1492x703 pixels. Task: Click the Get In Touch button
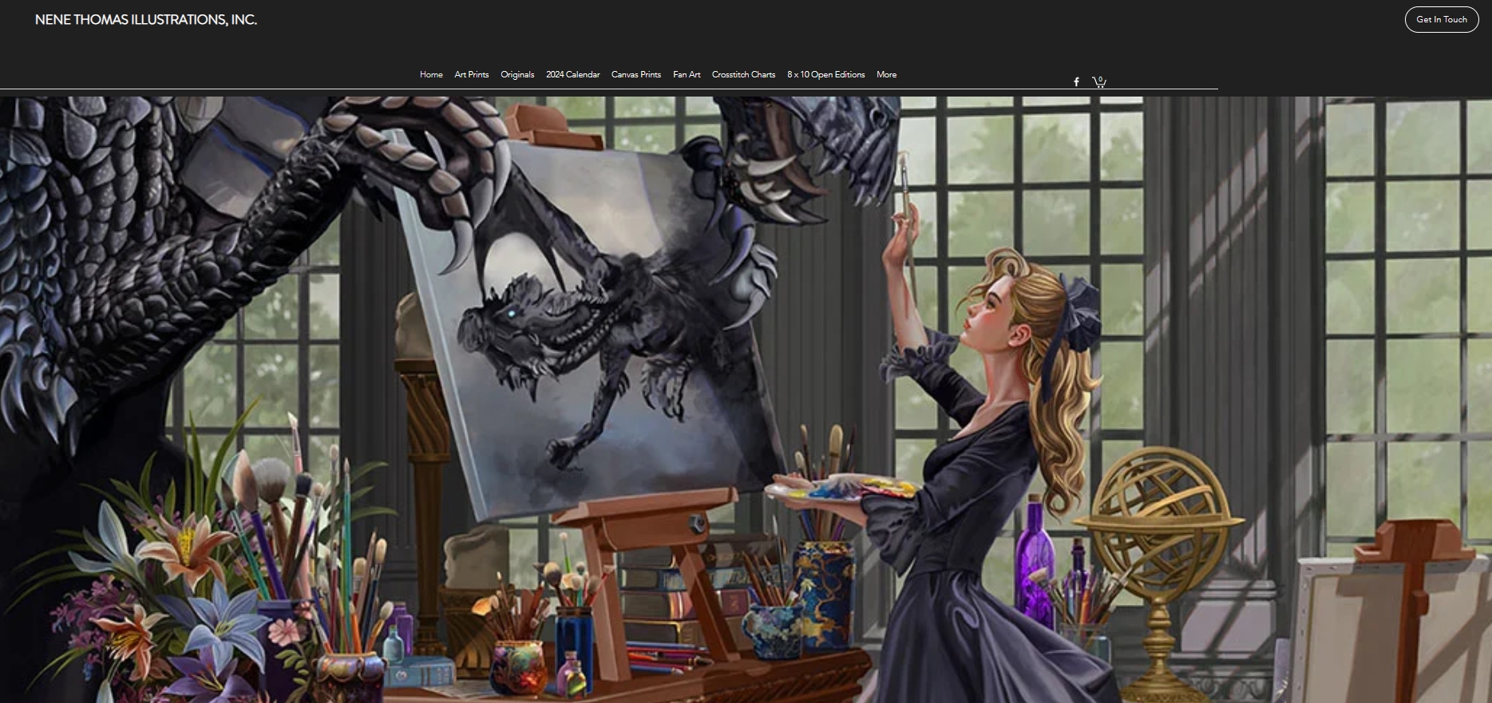tap(1442, 19)
